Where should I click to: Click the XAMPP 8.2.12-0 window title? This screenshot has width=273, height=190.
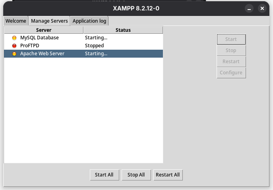[x=136, y=8]
